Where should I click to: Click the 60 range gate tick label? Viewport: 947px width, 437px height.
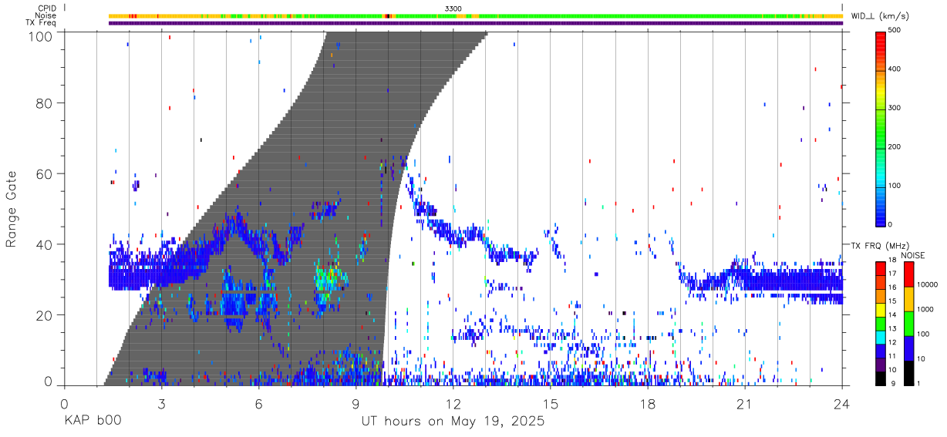[x=44, y=174]
